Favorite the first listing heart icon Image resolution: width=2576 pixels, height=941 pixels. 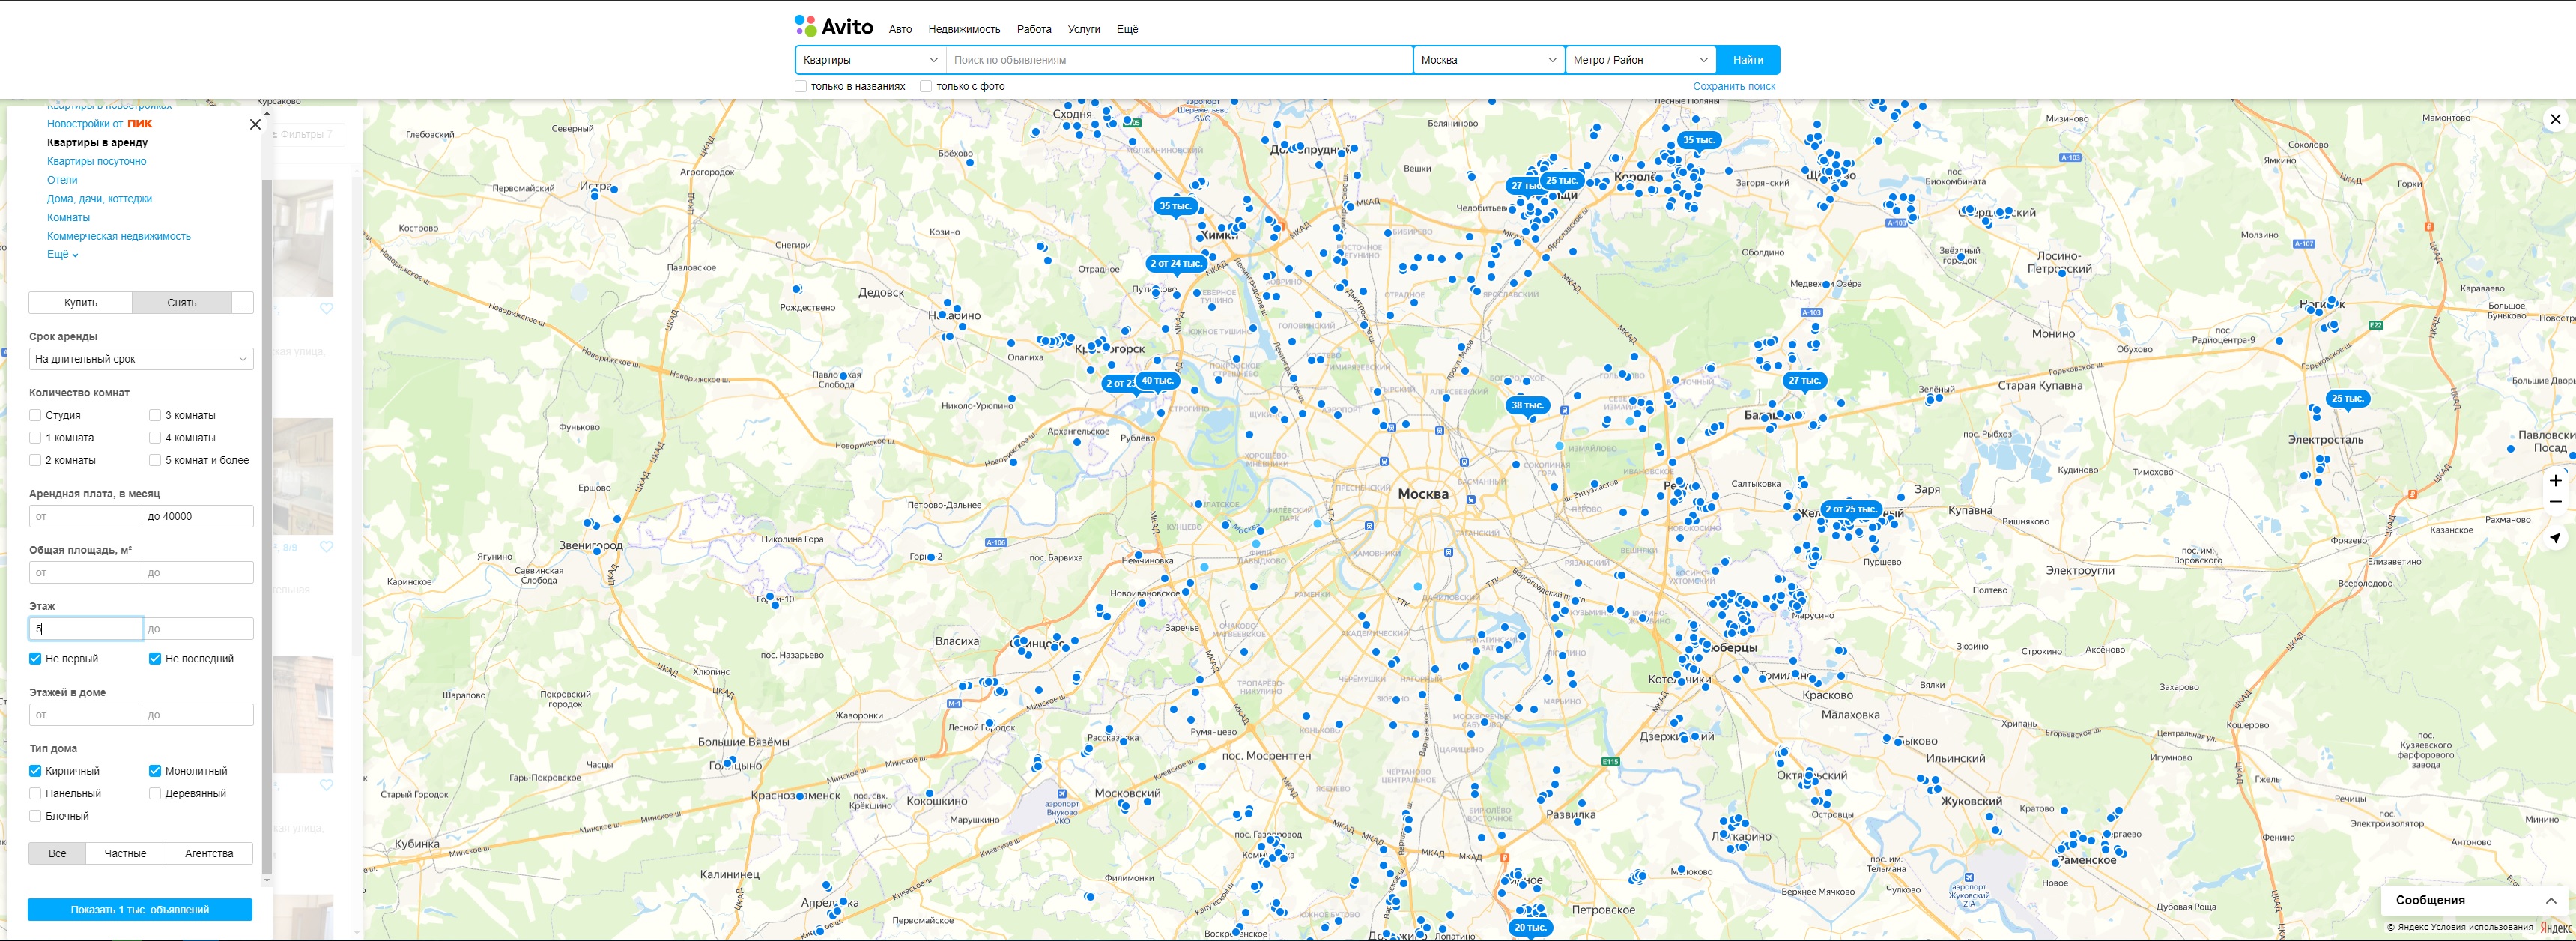pyautogui.click(x=326, y=309)
